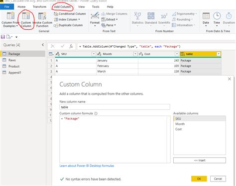Click OK in Custom Column dialog
The image size is (236, 186).
(199, 179)
